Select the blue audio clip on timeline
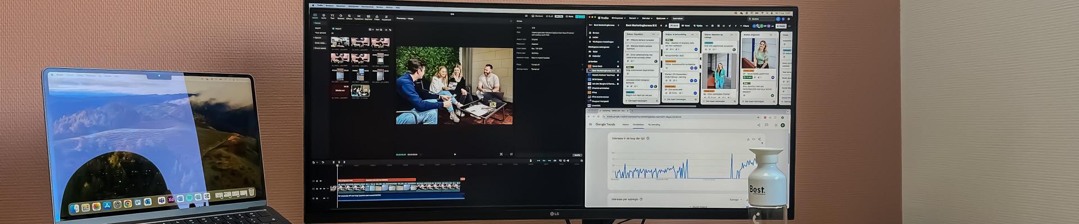The image size is (1079, 224). pos(401,196)
